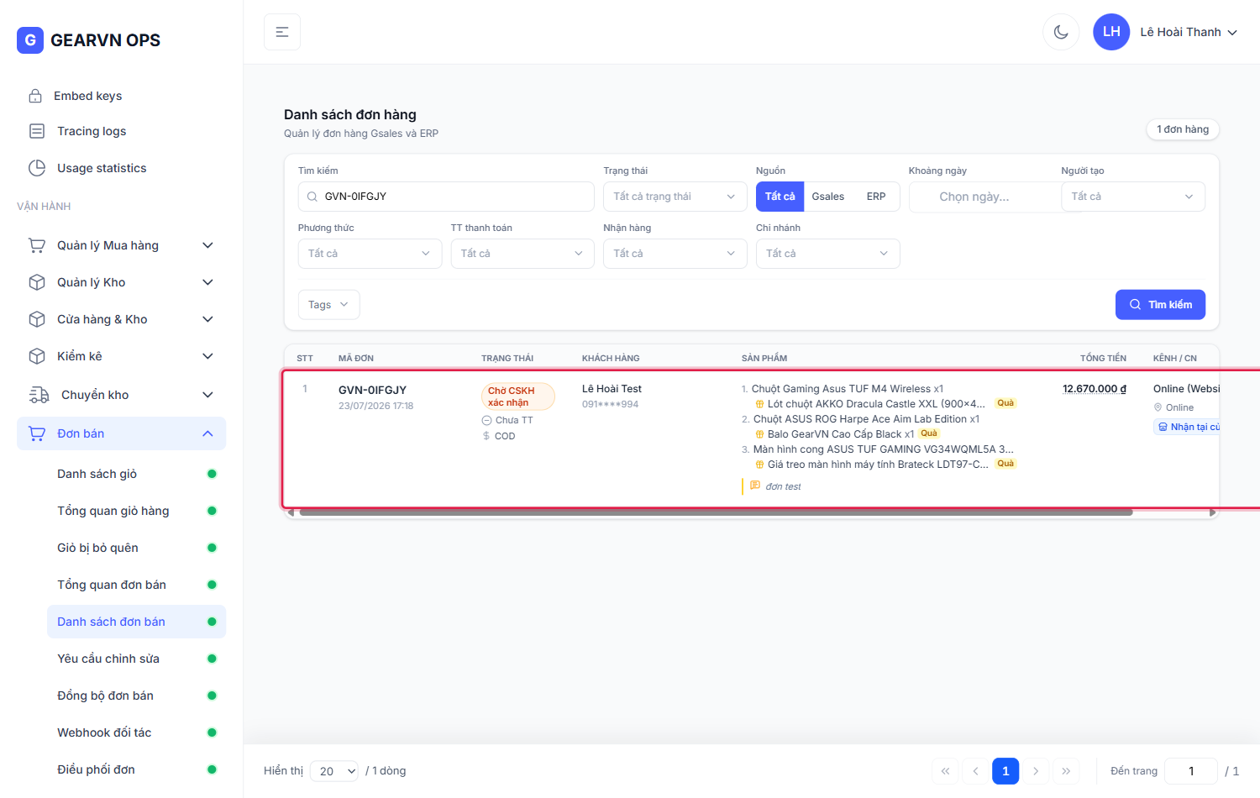Click the Kiểm kê box icon
1260x798 pixels.
[x=37, y=356]
